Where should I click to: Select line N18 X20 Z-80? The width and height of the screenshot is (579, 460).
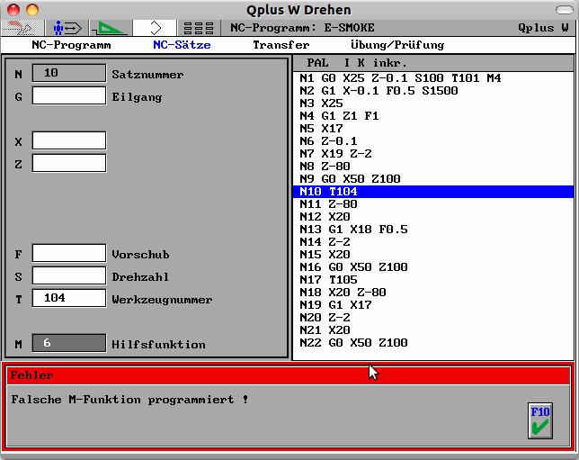pyautogui.click(x=433, y=293)
